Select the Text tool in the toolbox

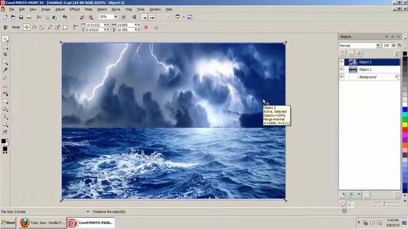(5, 86)
